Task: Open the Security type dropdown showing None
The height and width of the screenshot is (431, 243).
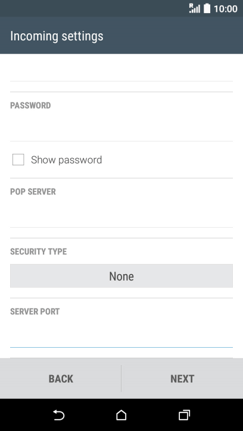Action: [121, 276]
